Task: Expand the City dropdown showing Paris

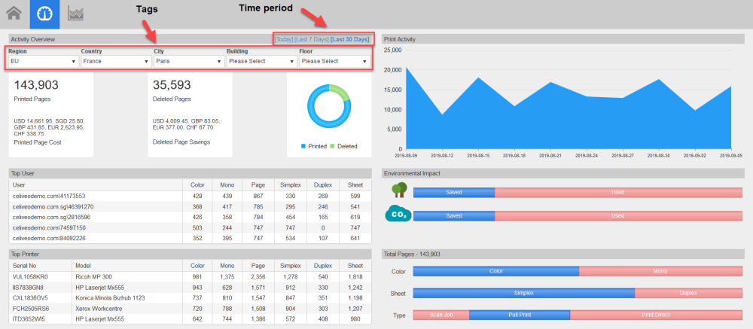Action: click(189, 62)
